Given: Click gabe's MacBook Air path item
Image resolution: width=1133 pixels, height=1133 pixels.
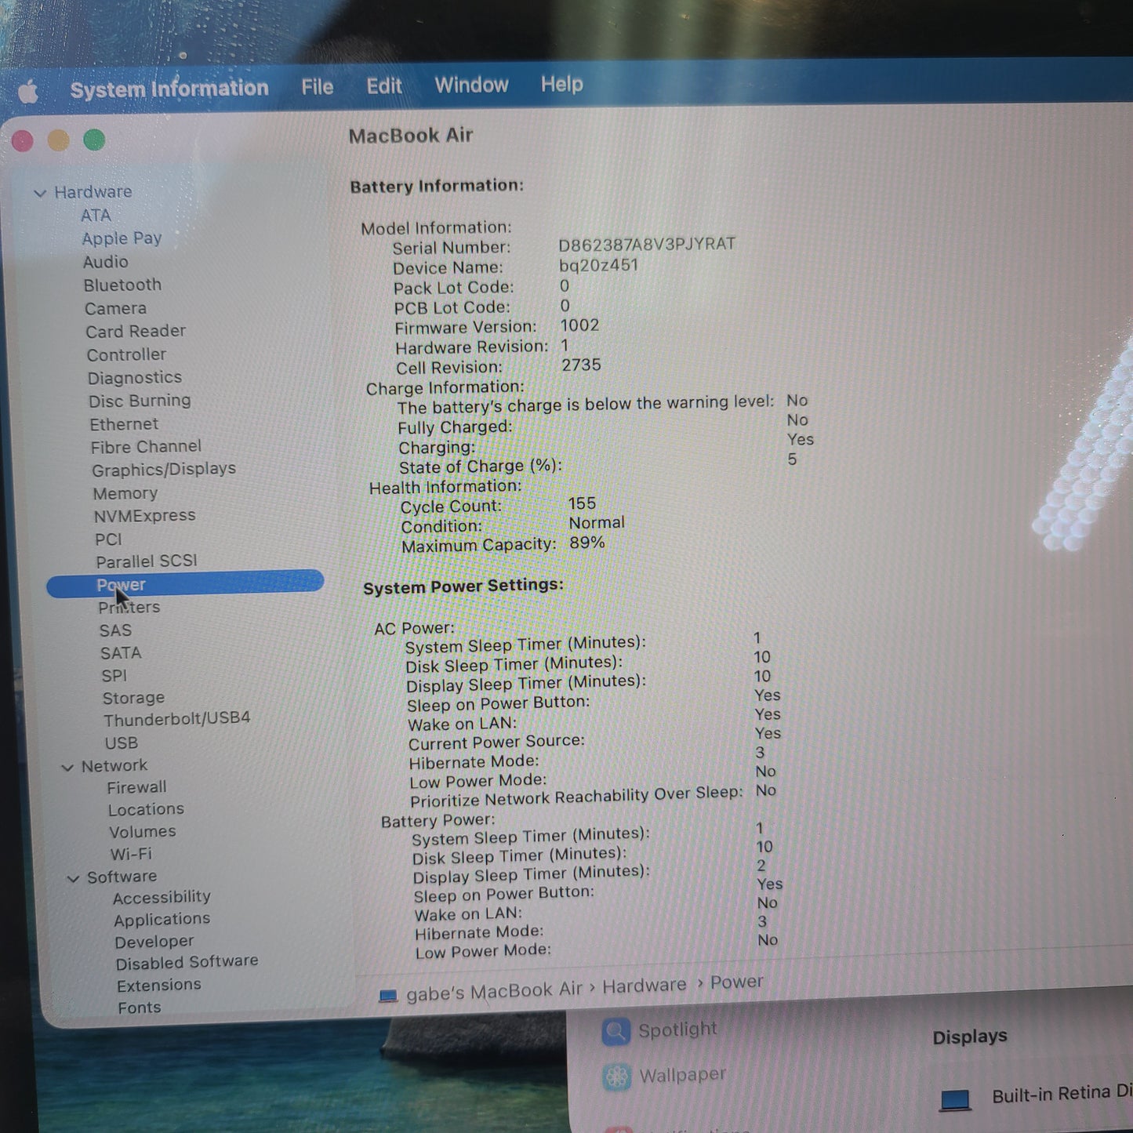Looking at the screenshot, I should tap(494, 991).
